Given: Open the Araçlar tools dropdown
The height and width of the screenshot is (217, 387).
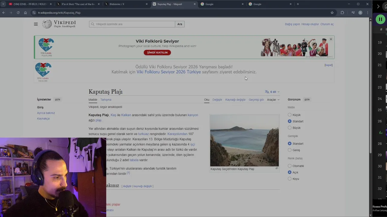Looking at the screenshot, I should coord(273,100).
